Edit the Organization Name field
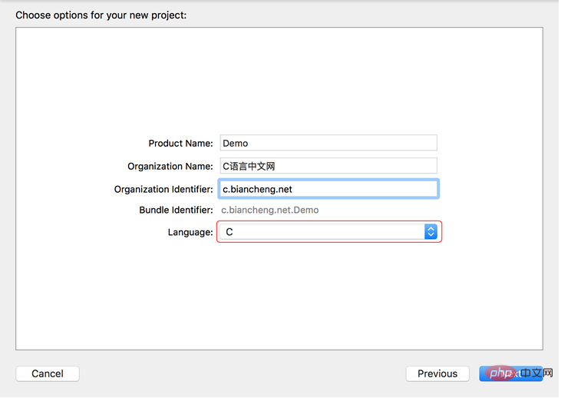561x398 pixels. tap(328, 166)
